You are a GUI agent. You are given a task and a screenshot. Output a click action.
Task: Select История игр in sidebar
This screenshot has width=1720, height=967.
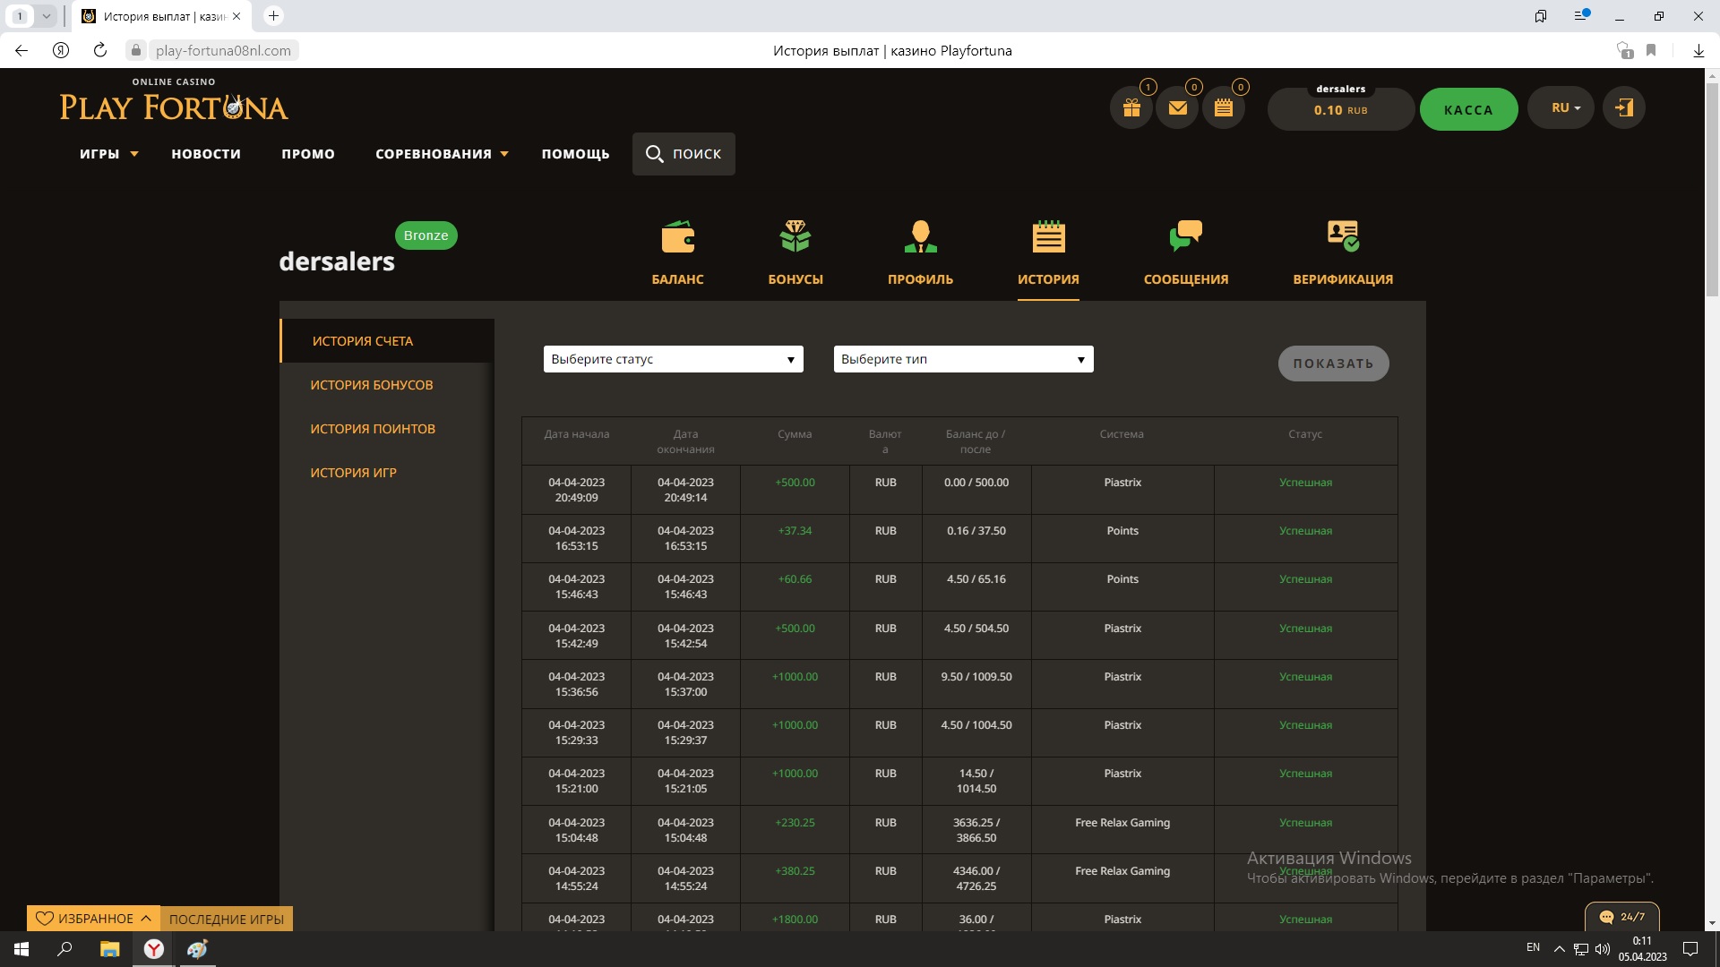(x=353, y=473)
